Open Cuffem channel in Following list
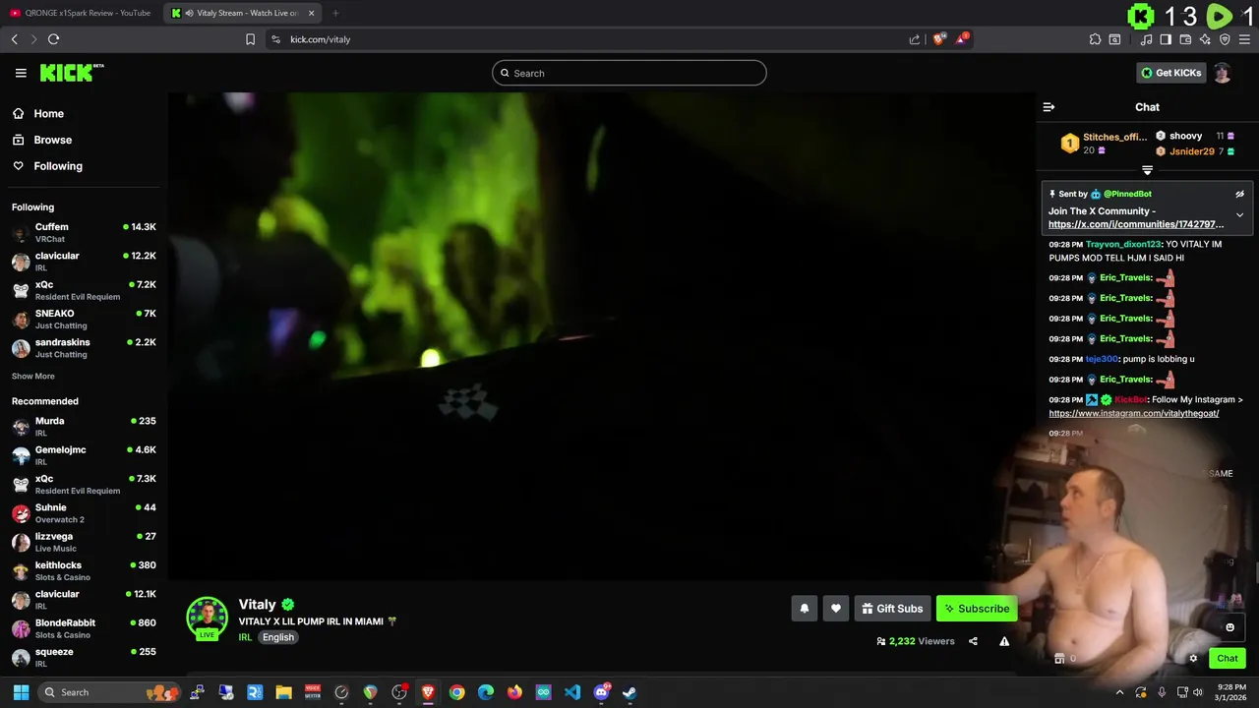 84,233
